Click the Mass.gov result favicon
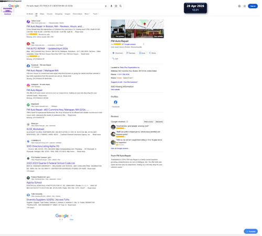The height and width of the screenshot is (236, 262). click(28, 124)
